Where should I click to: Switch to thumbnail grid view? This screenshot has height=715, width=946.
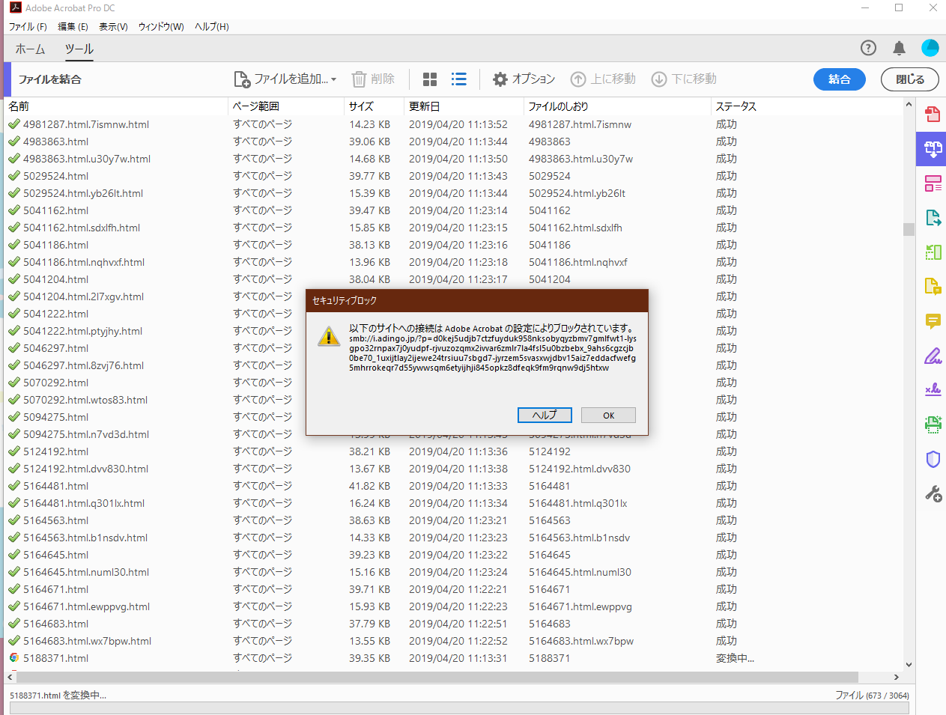pyautogui.click(x=430, y=79)
